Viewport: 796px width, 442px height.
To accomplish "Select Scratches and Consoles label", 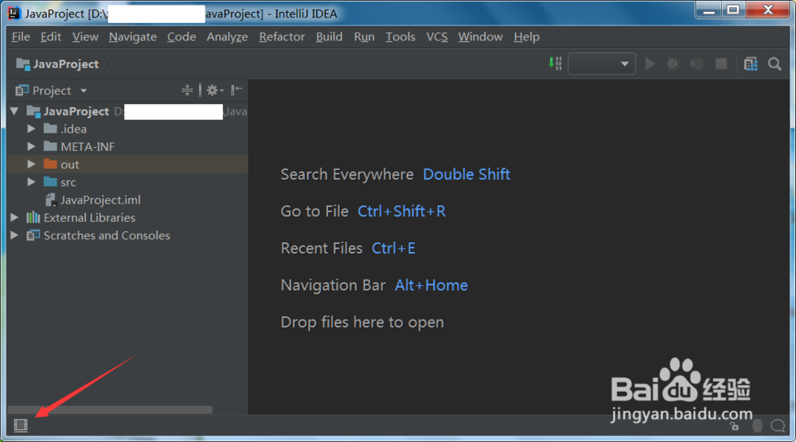I will 107,235.
